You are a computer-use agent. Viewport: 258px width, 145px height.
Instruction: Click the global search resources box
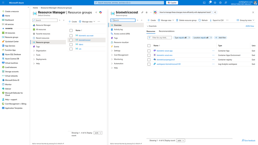coord(129,3)
